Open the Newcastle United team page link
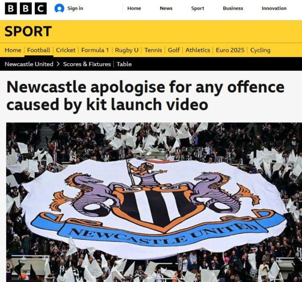The image size is (302, 282). click(x=29, y=64)
